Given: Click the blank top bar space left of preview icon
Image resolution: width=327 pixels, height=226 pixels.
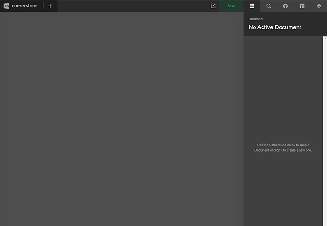Looking at the screenshot, I should coord(133,6).
